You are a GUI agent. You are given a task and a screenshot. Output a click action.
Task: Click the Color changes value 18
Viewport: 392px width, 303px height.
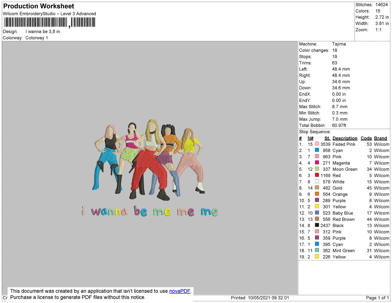[334, 50]
